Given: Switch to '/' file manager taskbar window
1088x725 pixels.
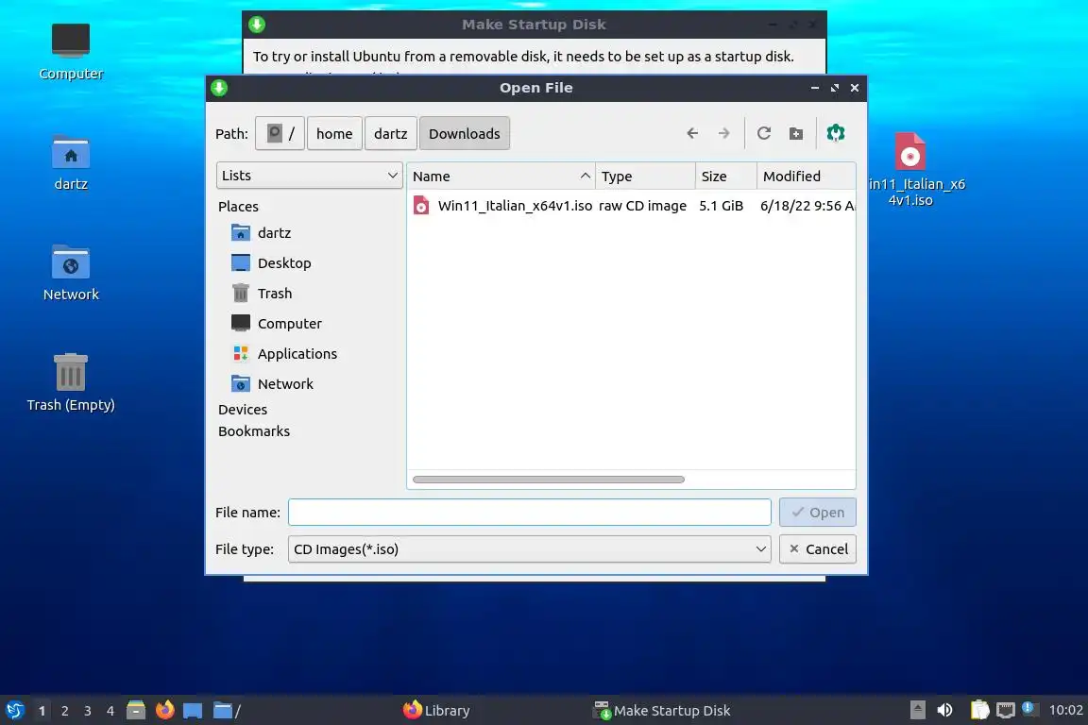Looking at the screenshot, I should pos(227,711).
